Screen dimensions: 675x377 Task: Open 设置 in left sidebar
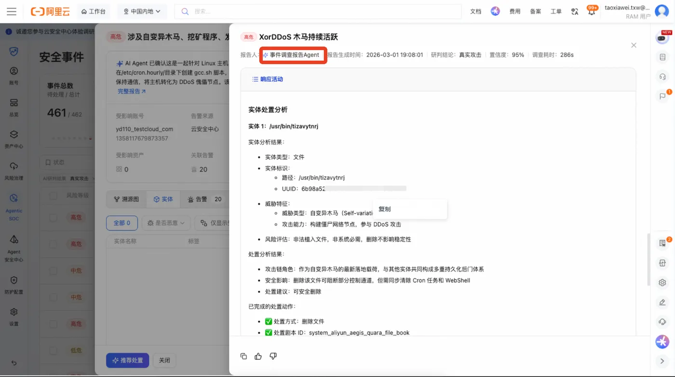14,317
